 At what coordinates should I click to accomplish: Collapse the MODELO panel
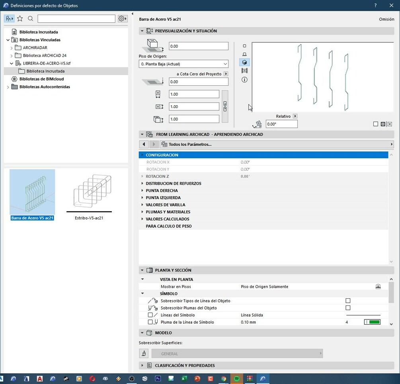[x=142, y=333]
